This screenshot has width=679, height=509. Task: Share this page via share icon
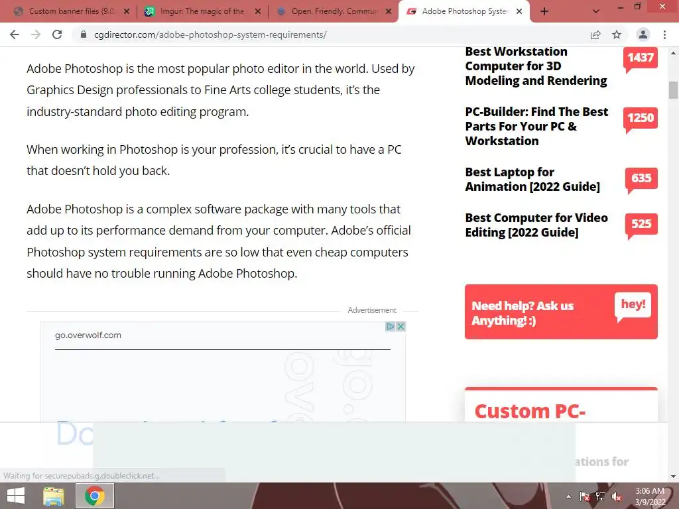(x=595, y=34)
